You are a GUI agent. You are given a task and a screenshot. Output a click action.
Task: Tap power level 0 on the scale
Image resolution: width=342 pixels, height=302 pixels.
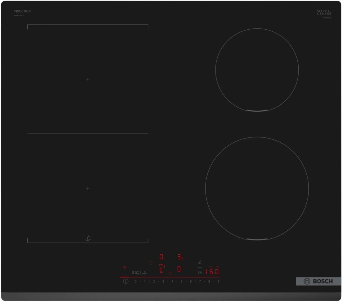(135, 281)
